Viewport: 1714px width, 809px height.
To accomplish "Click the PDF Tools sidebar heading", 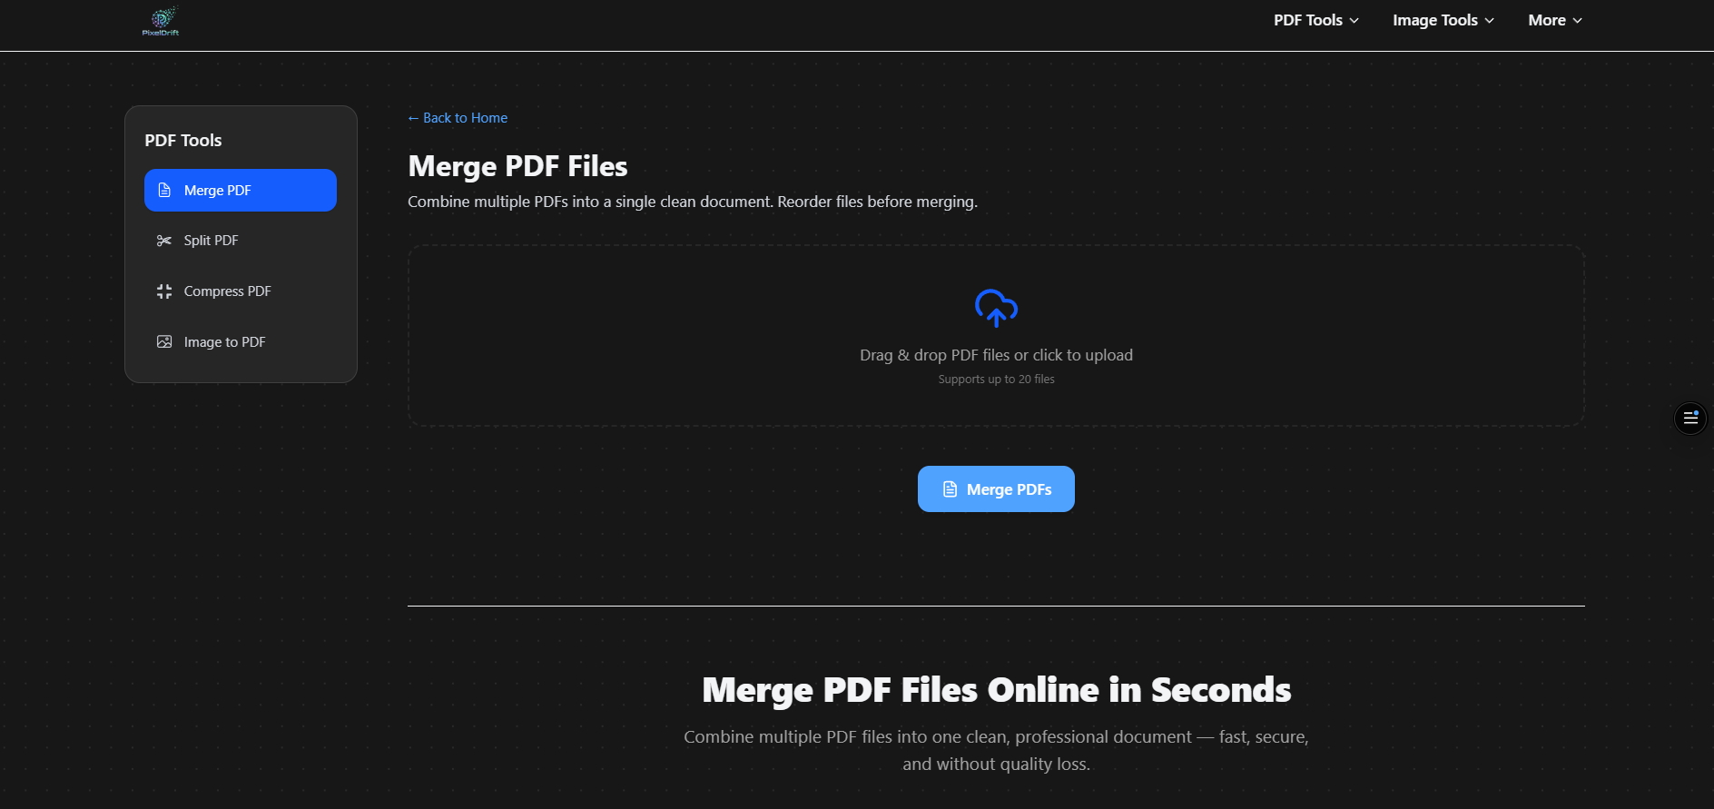I will coord(183,141).
